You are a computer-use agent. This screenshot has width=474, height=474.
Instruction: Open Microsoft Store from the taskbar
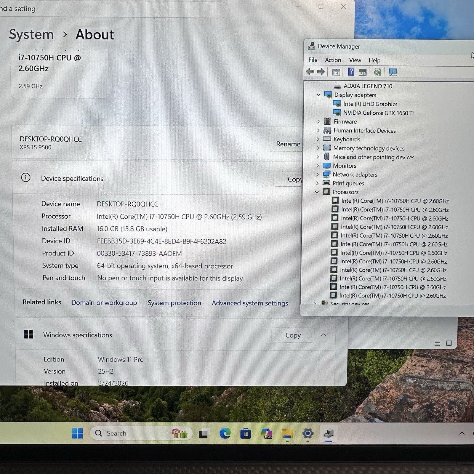click(246, 434)
